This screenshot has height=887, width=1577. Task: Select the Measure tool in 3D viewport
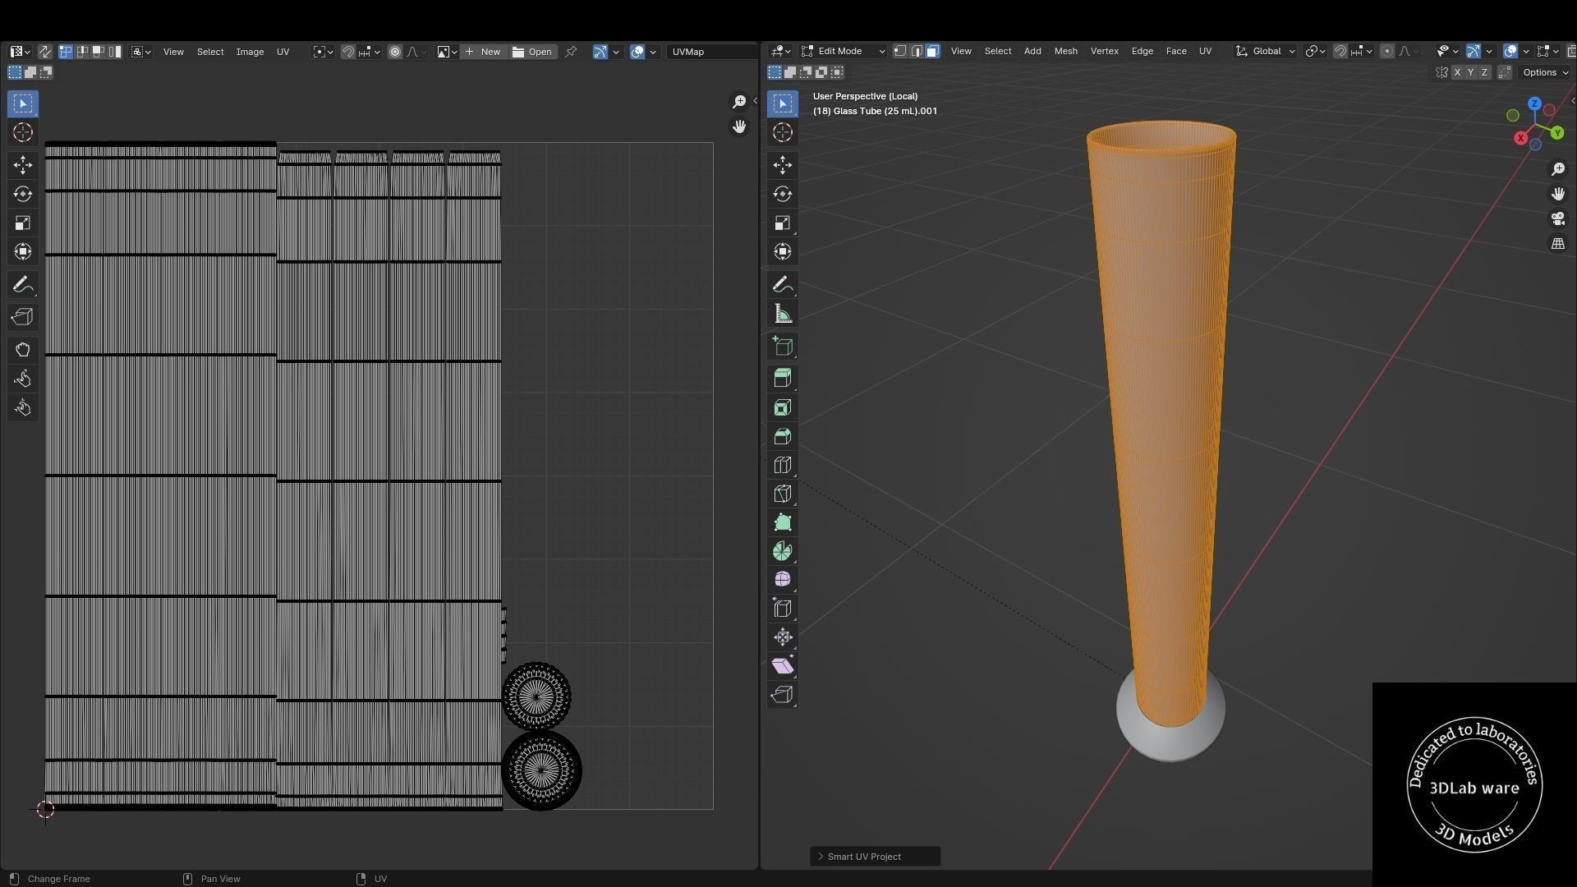point(782,314)
